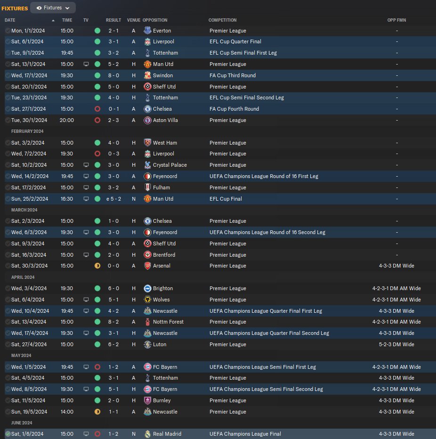The image size is (436, 439).
Task: Click the Burnley club badge
Action: click(147, 400)
